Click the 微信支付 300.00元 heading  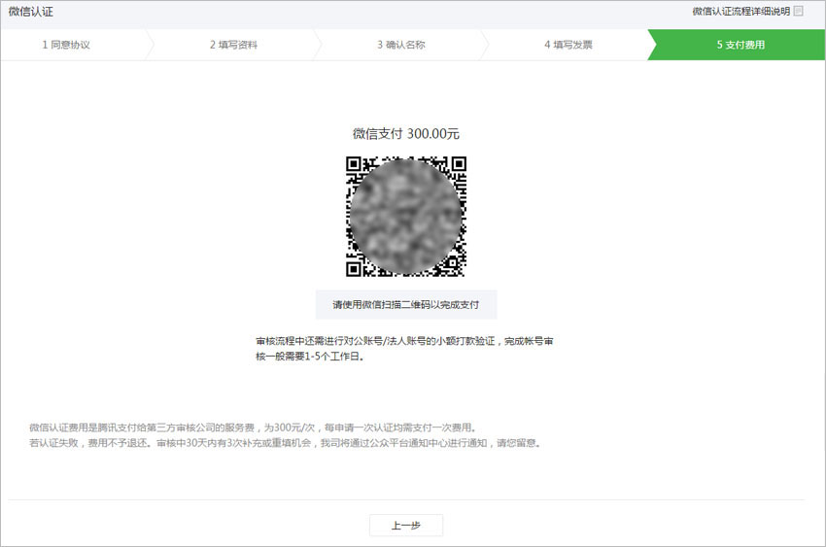click(x=406, y=134)
